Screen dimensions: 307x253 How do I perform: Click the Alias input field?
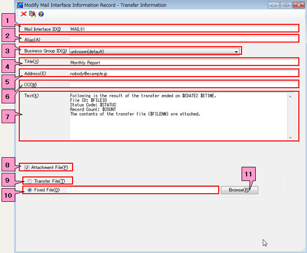(x=183, y=39)
